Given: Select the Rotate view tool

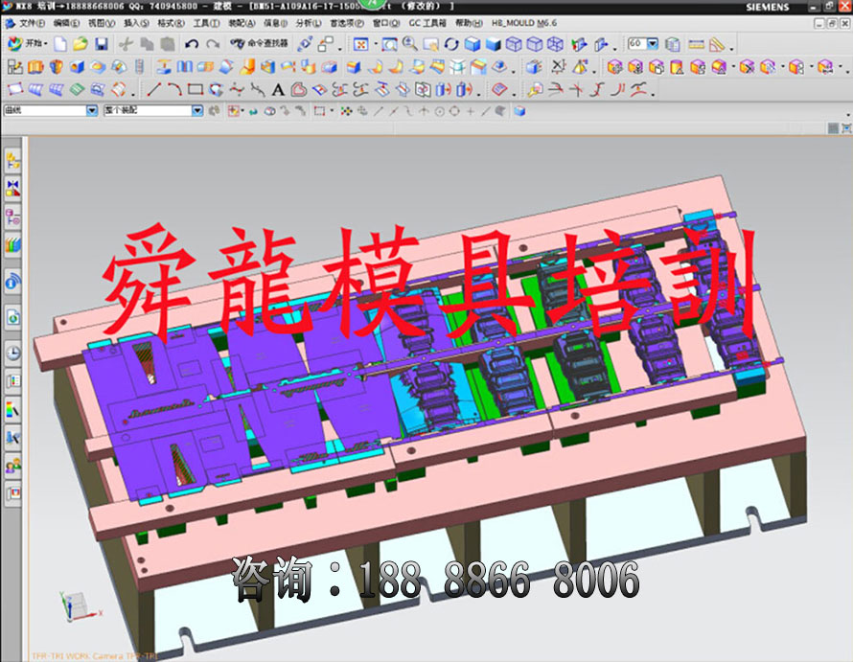Looking at the screenshot, I should tap(451, 44).
